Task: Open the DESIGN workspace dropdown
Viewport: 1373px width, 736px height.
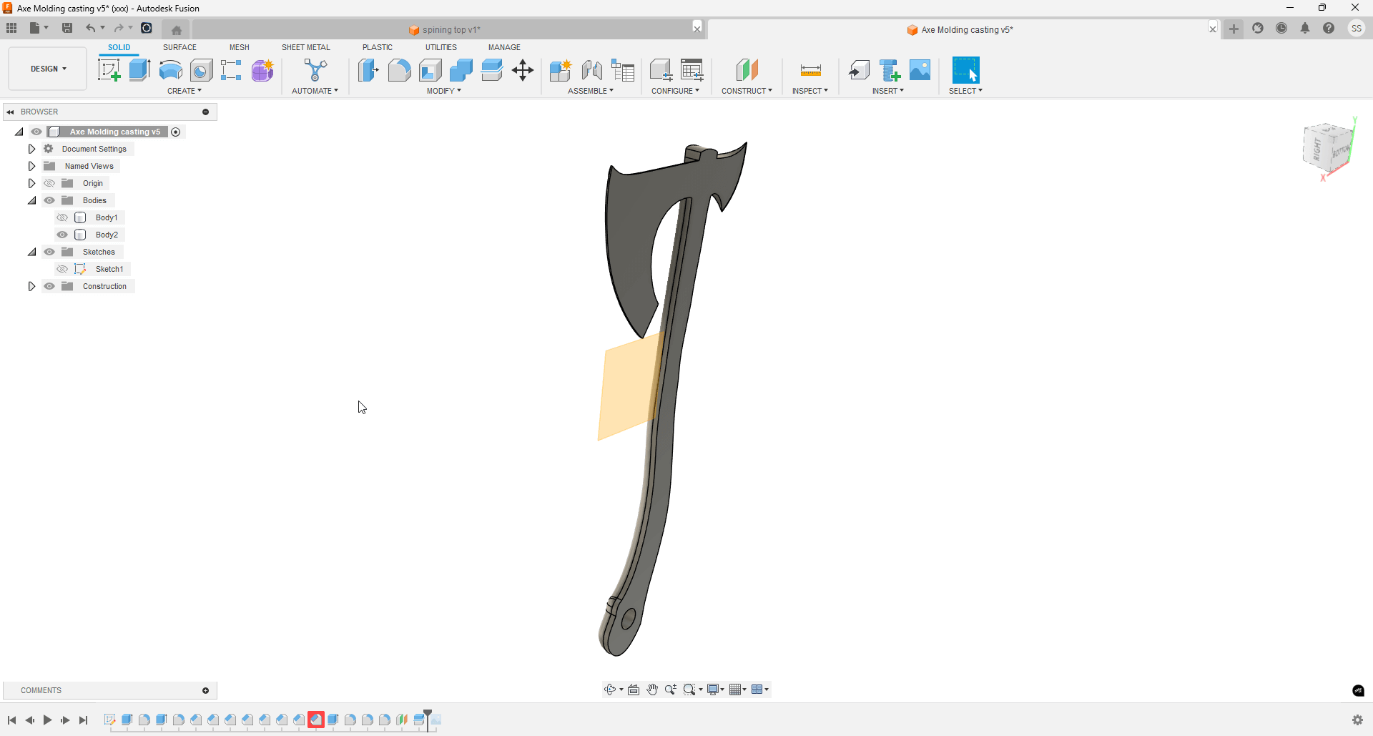Action: [x=48, y=69]
